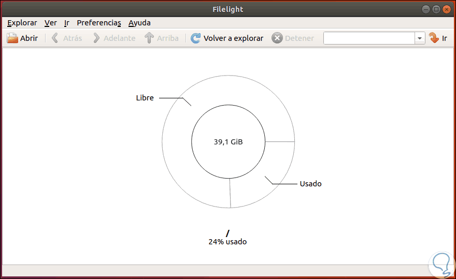Click the Usado label text
Screen dimensions: 456x279
[310, 184]
